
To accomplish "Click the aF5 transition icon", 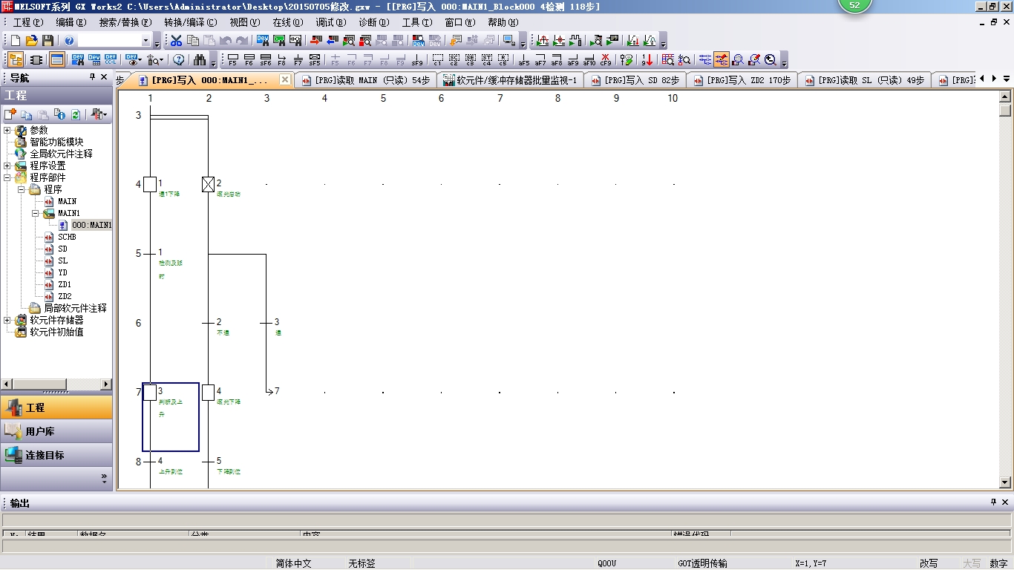I will click(x=524, y=60).
